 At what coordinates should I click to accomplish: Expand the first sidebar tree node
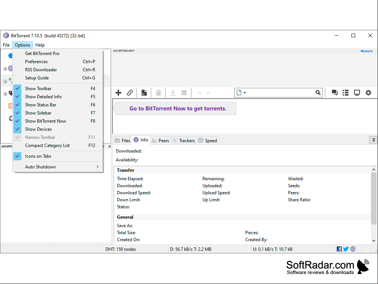[5, 69]
